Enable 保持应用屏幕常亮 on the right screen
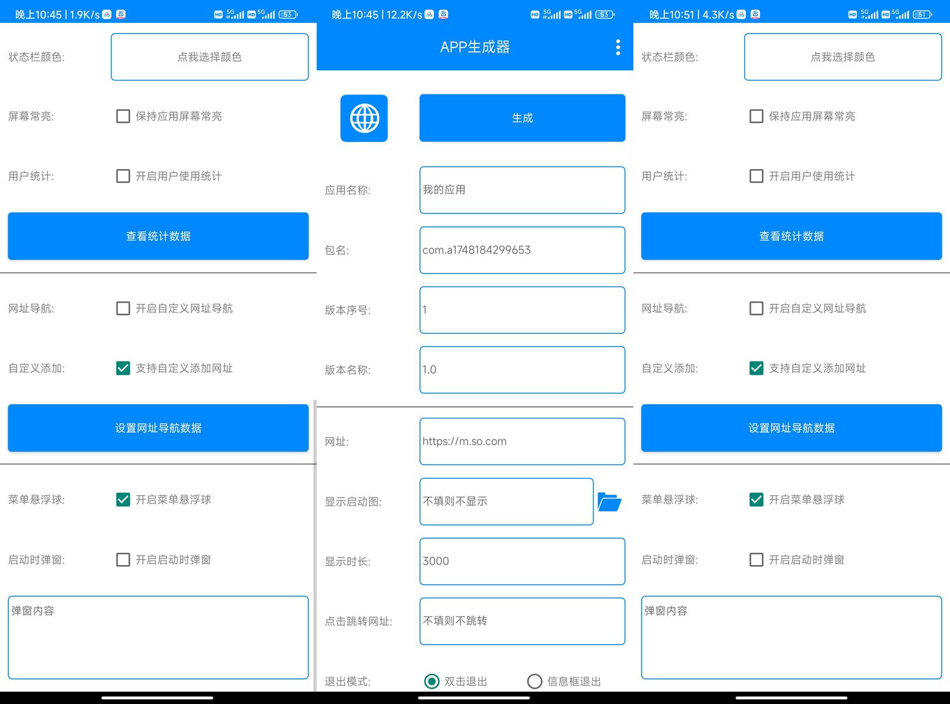This screenshot has height=704, width=950. point(756,116)
